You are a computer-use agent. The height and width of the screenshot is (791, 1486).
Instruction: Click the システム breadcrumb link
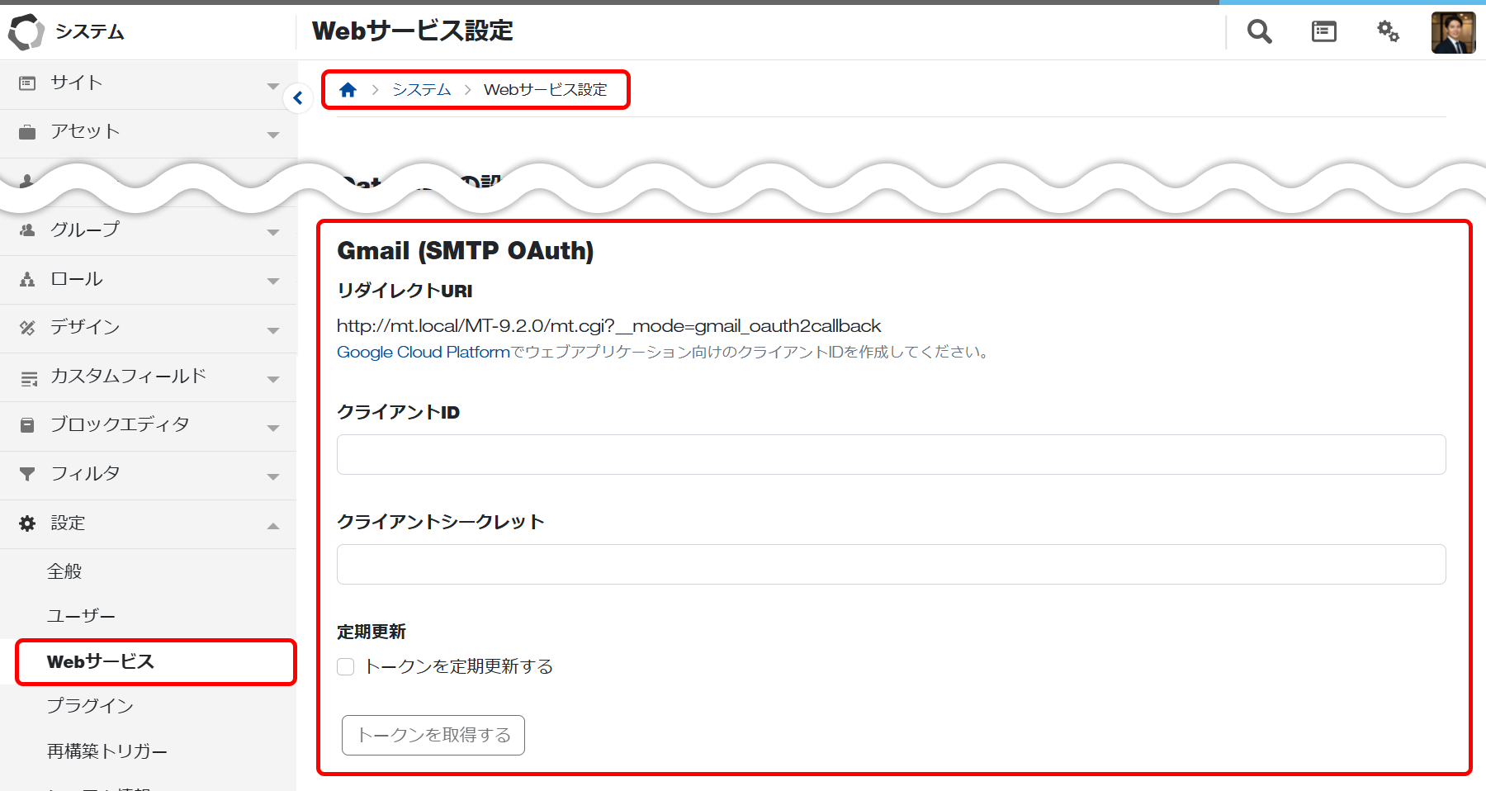coord(421,89)
